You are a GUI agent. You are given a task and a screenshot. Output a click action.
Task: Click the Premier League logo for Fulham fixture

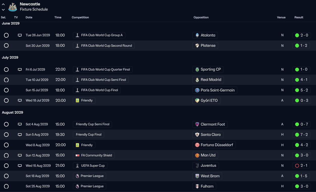point(77,186)
